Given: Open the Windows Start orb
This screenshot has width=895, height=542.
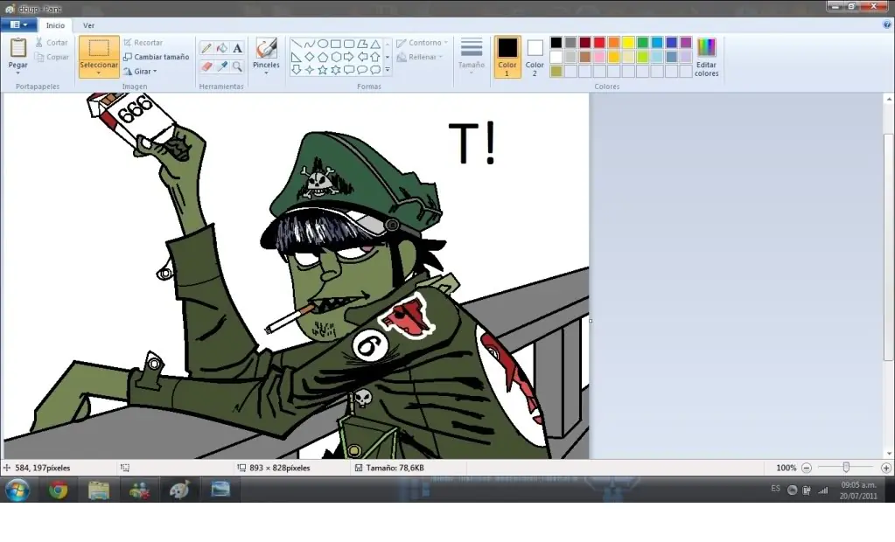Looking at the screenshot, I should coord(17,490).
